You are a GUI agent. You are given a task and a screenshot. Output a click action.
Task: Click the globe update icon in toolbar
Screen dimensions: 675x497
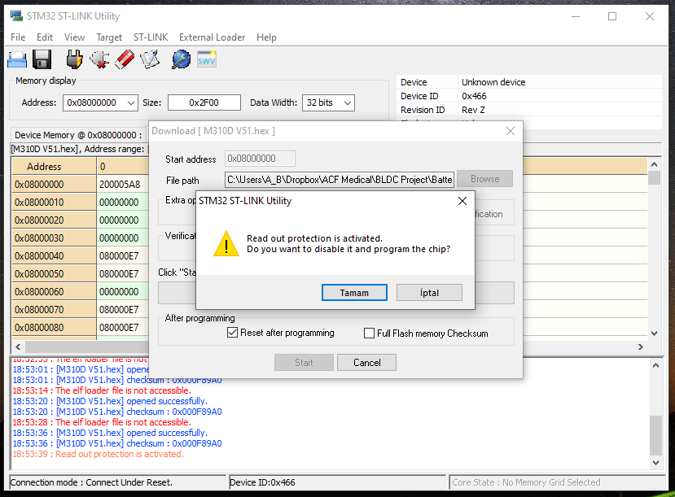(x=181, y=59)
